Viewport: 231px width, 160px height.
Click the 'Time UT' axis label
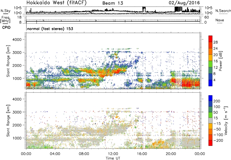pos(113,158)
